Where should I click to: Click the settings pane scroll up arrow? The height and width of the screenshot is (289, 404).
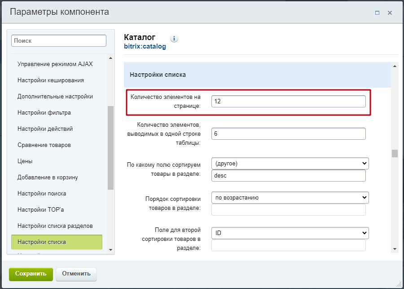tap(395, 67)
